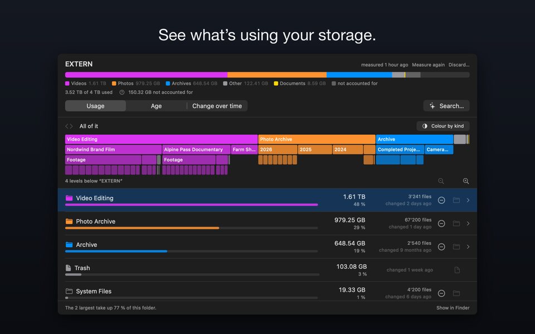Open the Search button

click(x=446, y=106)
